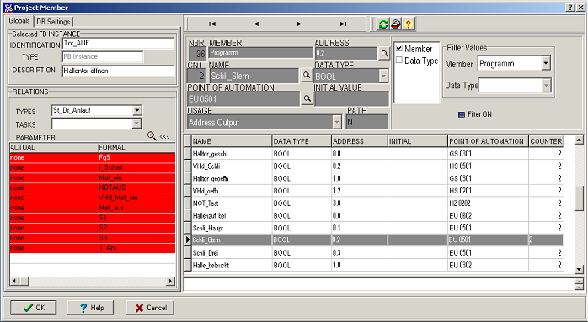This screenshot has width=588, height=322.
Task: Select the T_Anl formal parameter row
Action: click(x=136, y=248)
